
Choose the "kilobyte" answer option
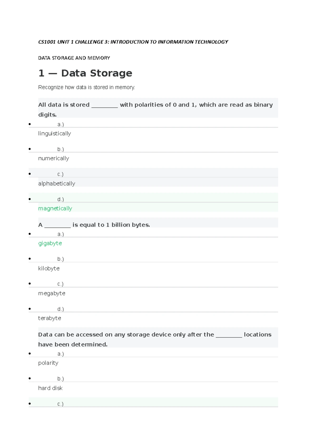click(x=49, y=269)
